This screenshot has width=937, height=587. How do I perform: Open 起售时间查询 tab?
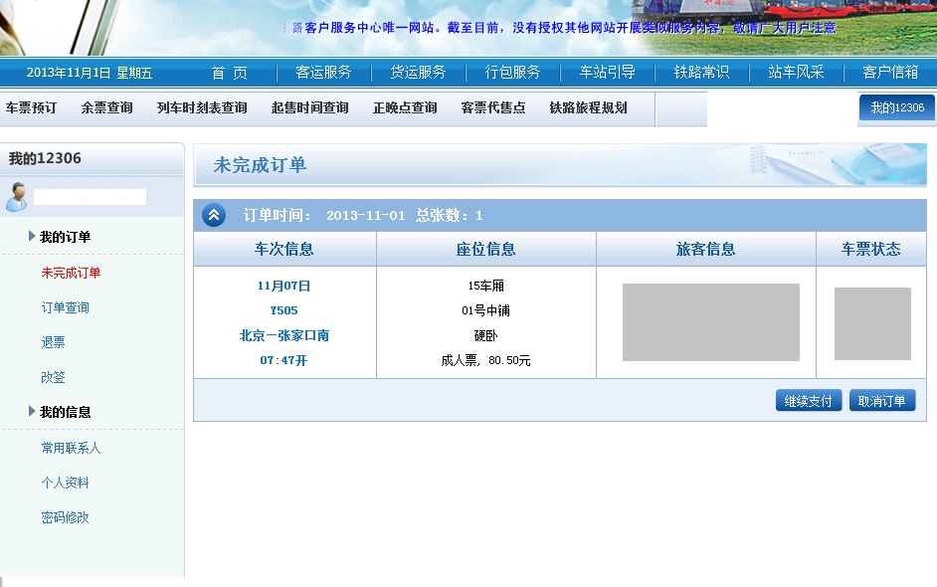(x=310, y=108)
